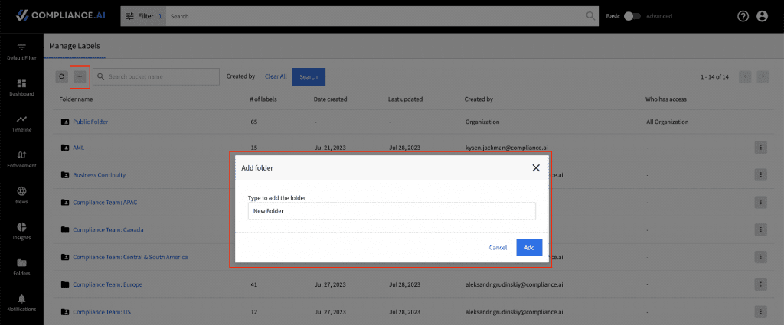
Task: Open the News globe icon
Action: point(21,190)
